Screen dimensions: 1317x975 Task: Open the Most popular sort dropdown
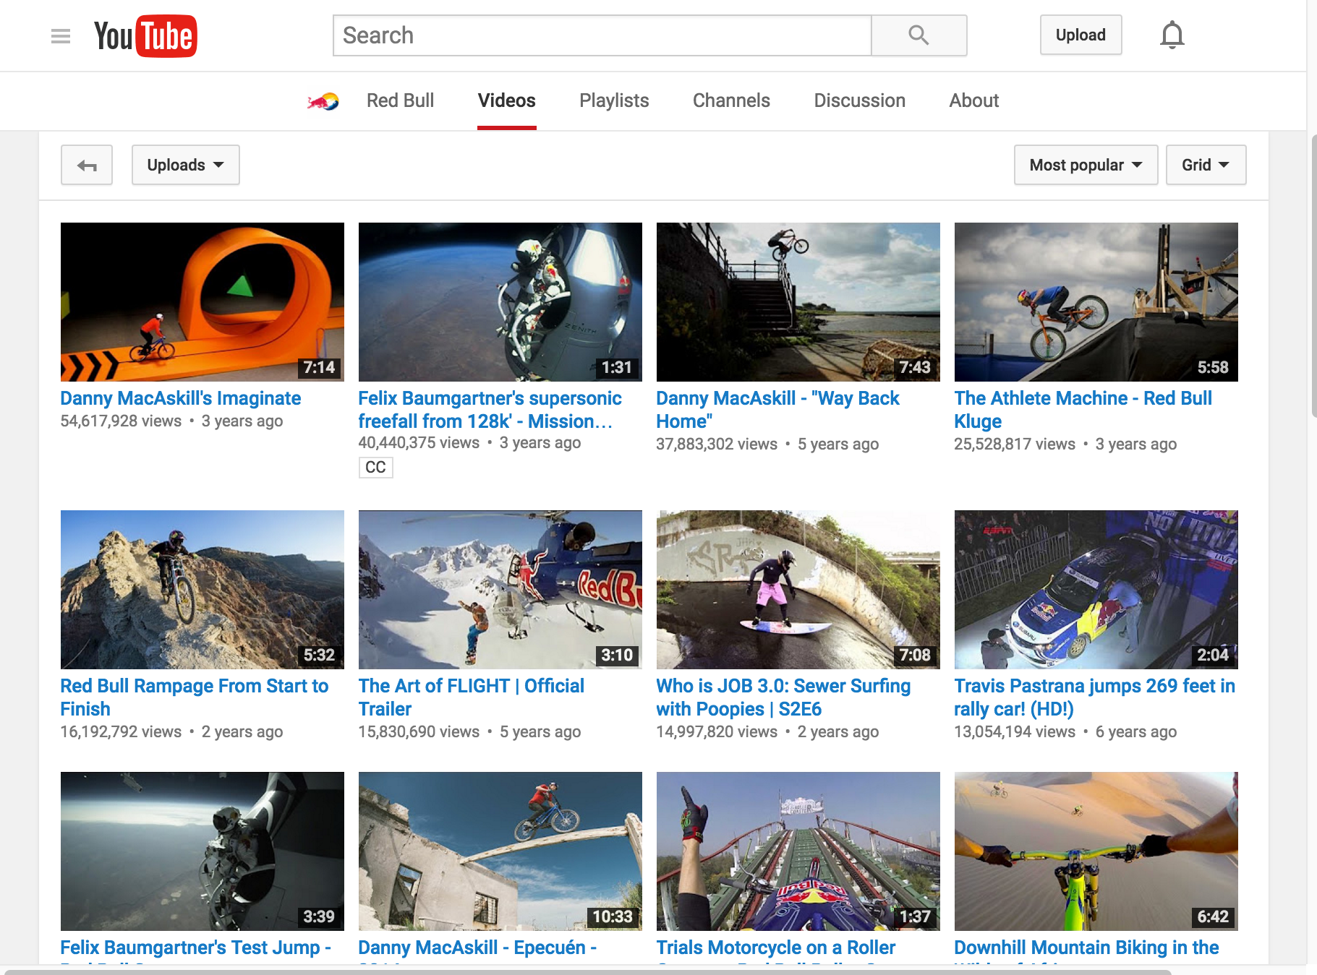[x=1086, y=165]
